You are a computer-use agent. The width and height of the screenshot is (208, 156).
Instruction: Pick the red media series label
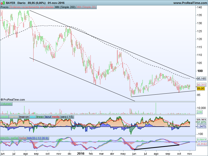56,117
